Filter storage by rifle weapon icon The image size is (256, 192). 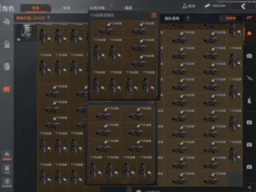coord(249,78)
